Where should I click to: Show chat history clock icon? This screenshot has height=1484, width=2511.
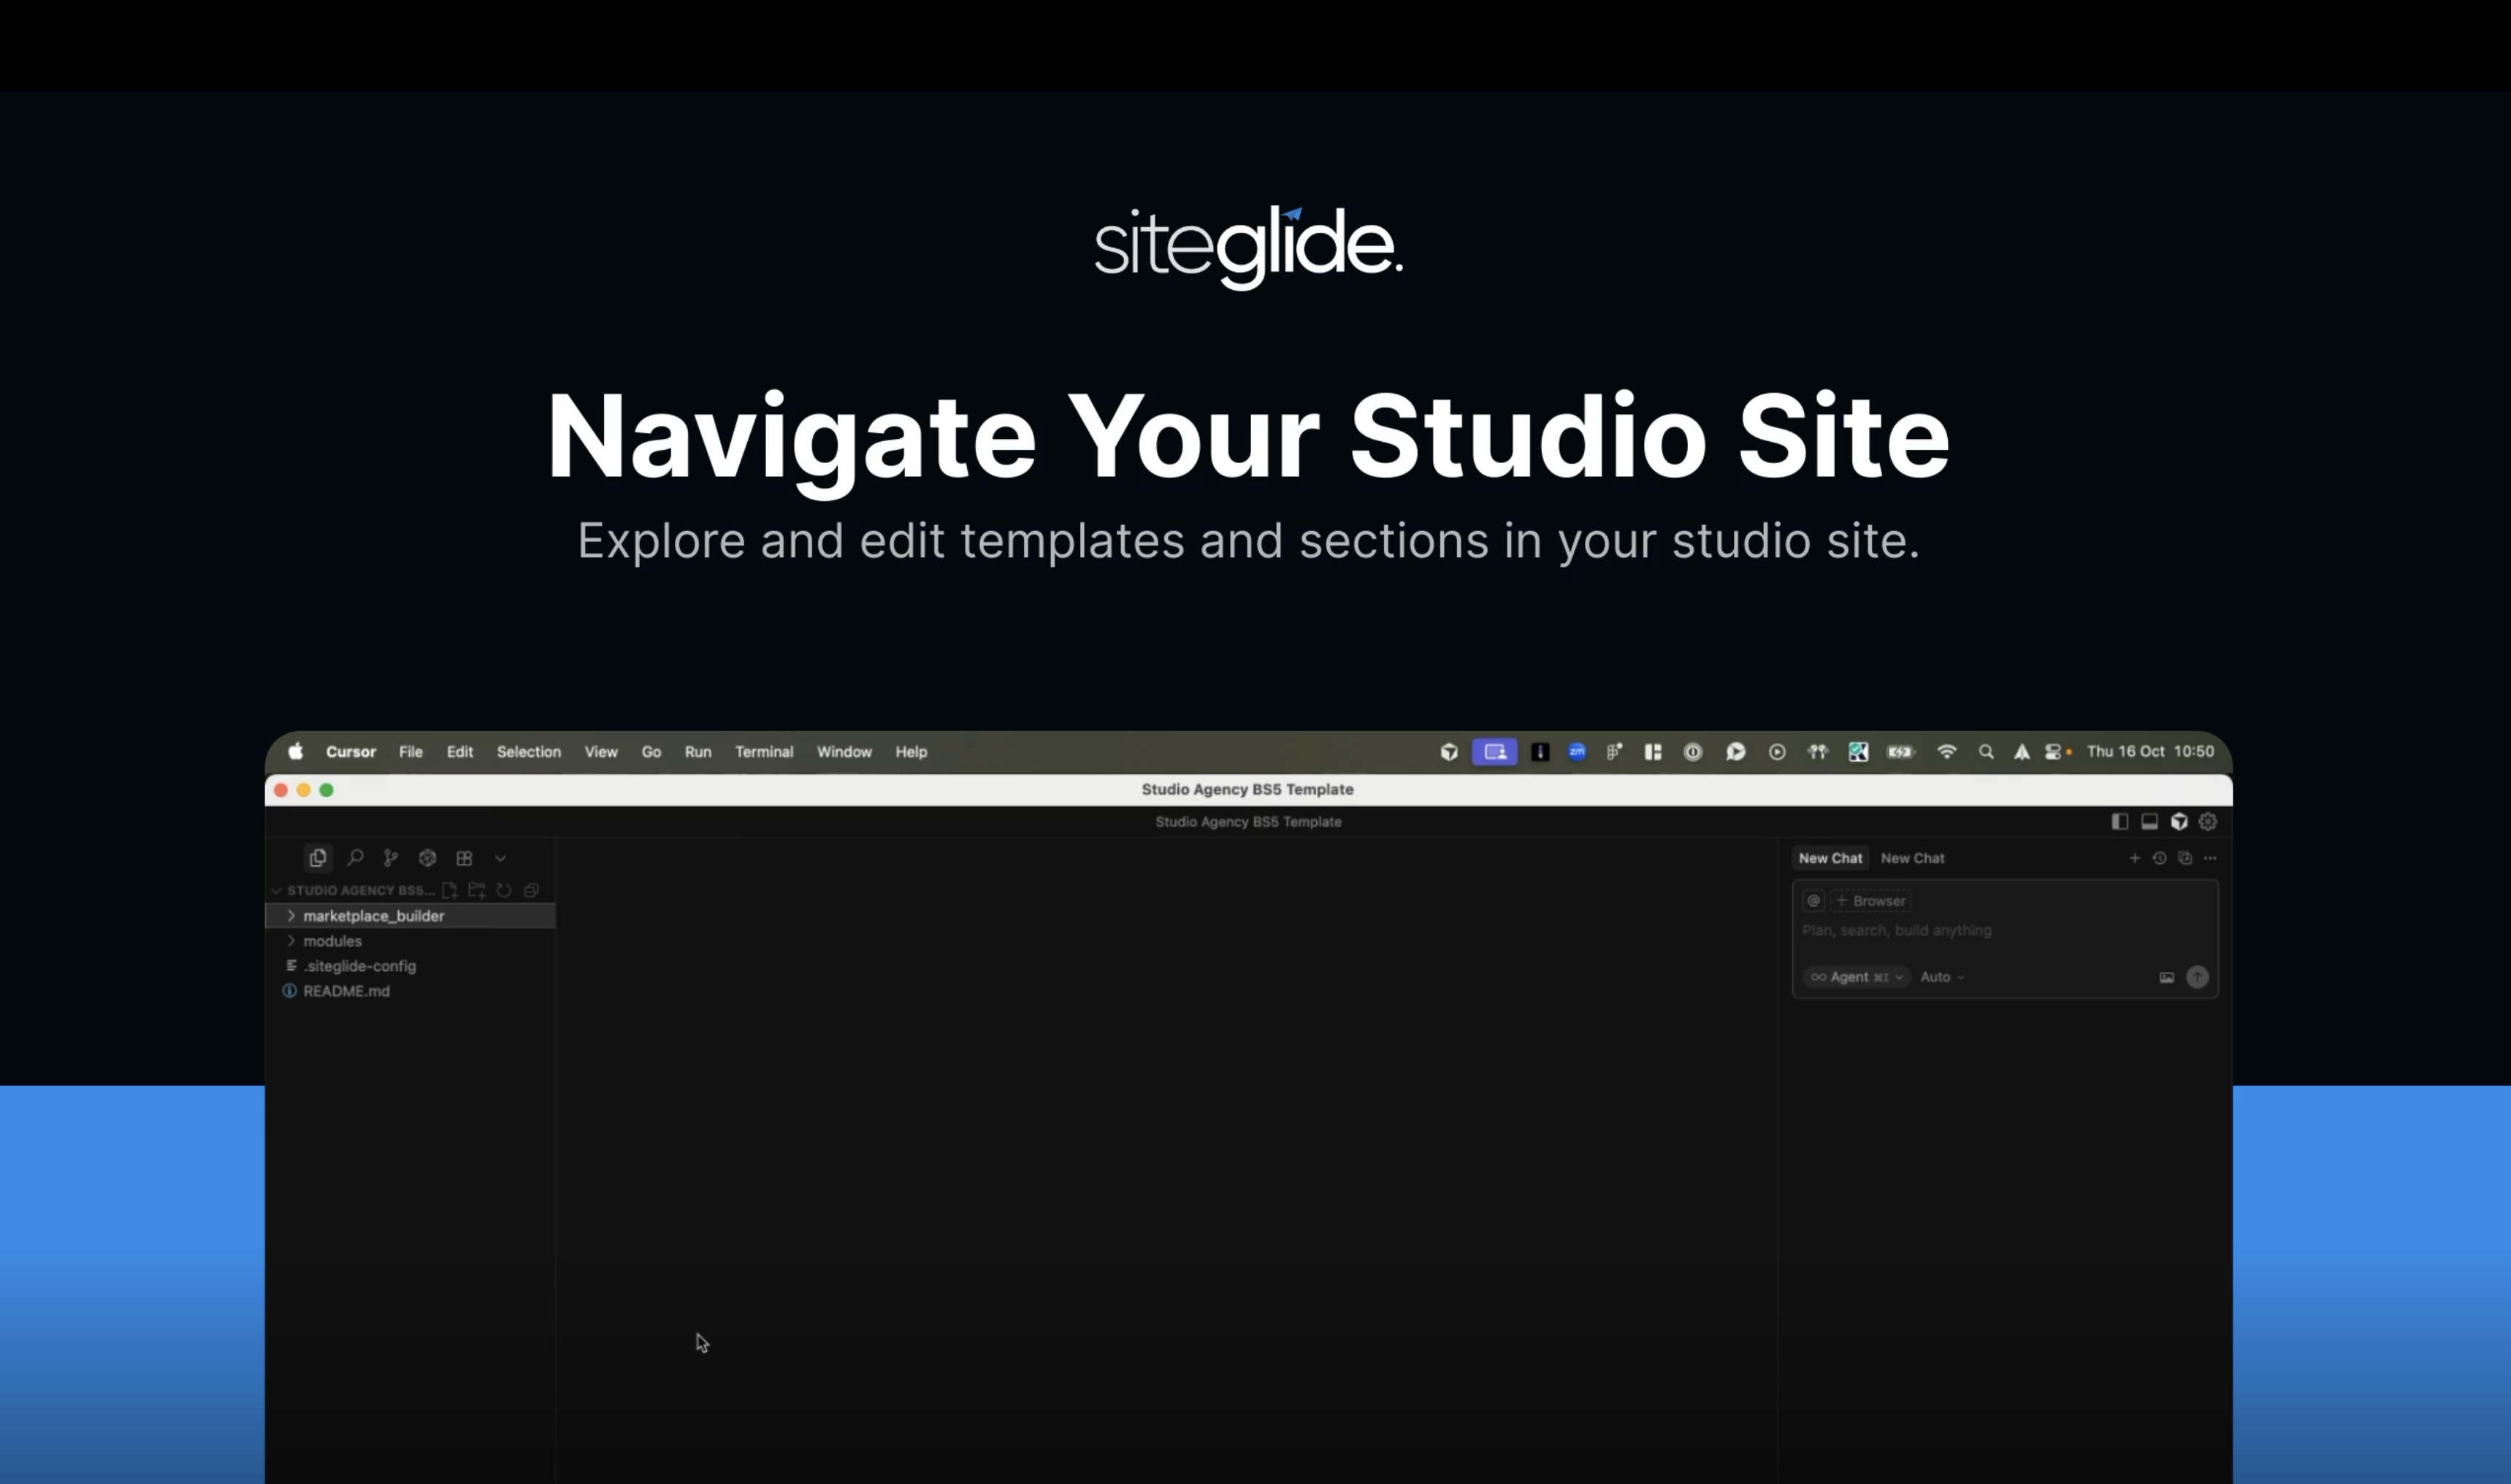2160,858
